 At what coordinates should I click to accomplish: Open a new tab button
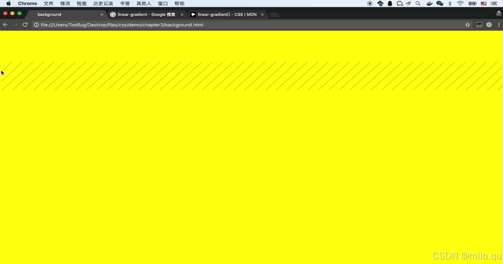(x=274, y=15)
